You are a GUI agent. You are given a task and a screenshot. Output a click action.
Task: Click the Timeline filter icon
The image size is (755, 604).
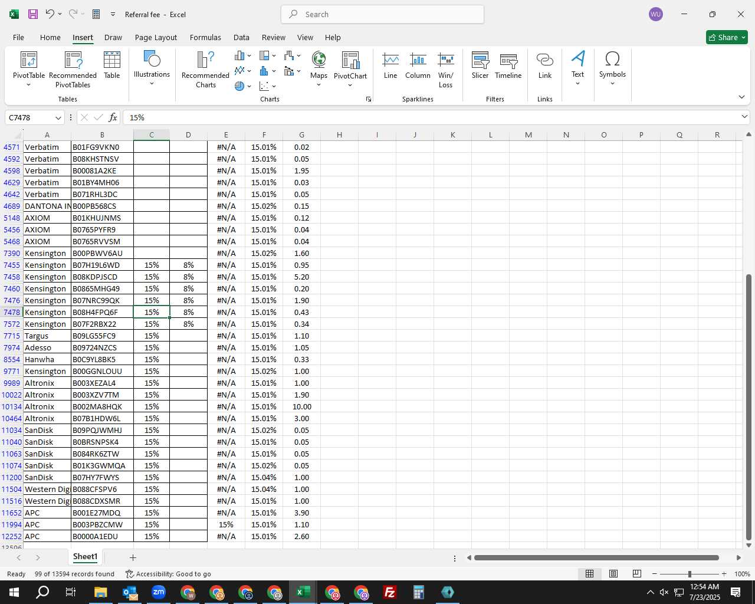(508, 65)
